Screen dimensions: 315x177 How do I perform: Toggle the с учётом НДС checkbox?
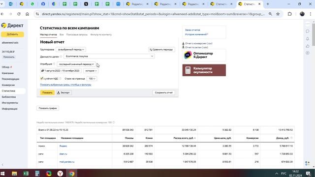click(x=42, y=79)
